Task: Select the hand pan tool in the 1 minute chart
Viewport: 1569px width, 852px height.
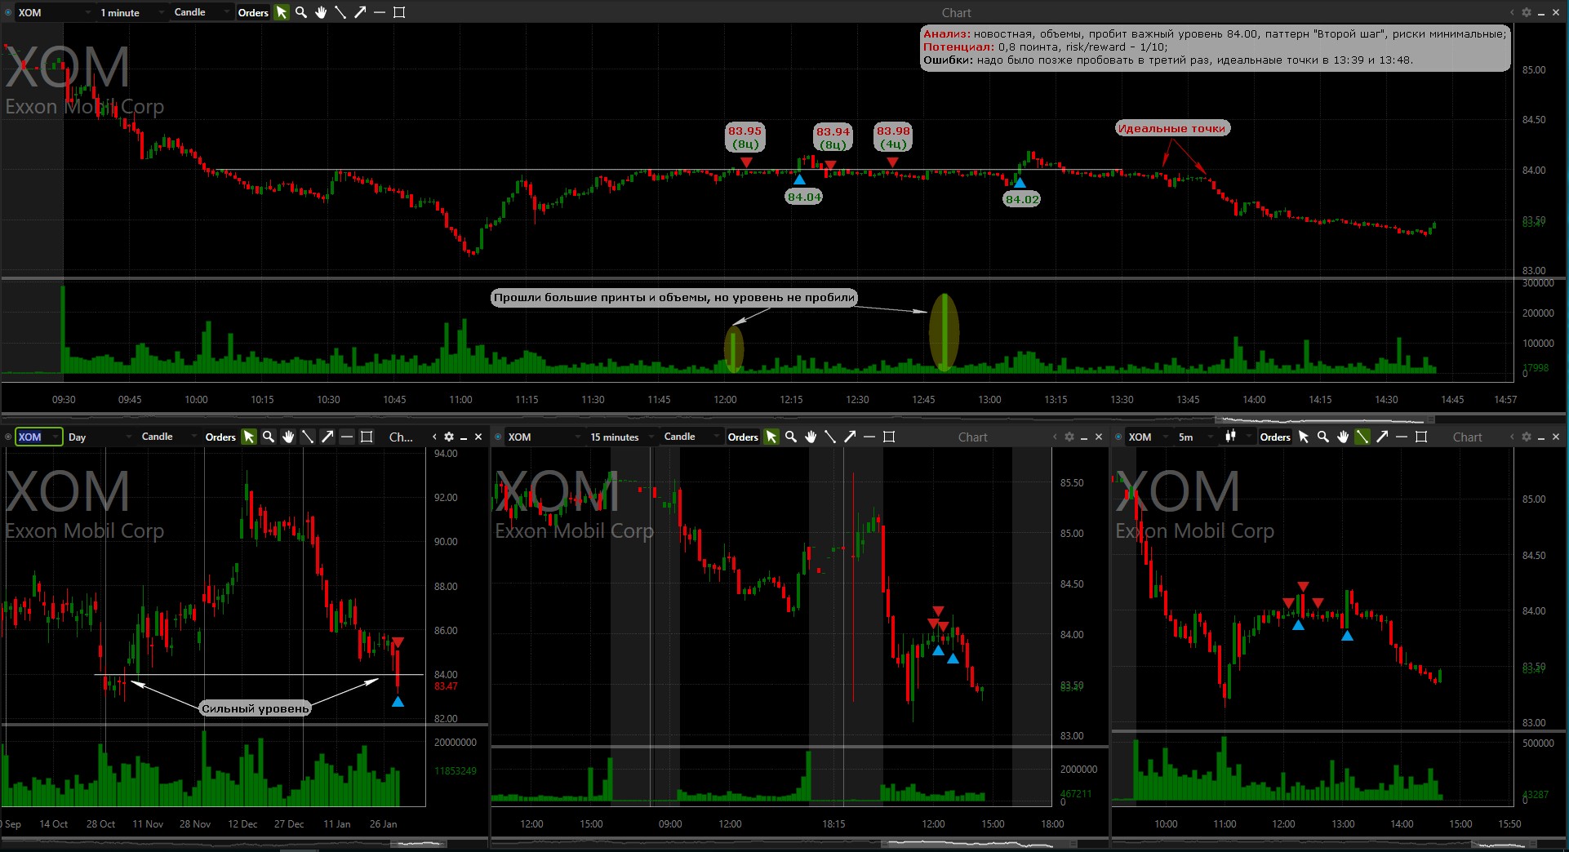Action: coord(321,12)
